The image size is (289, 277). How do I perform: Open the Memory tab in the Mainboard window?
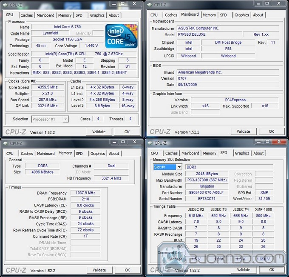[209, 15]
